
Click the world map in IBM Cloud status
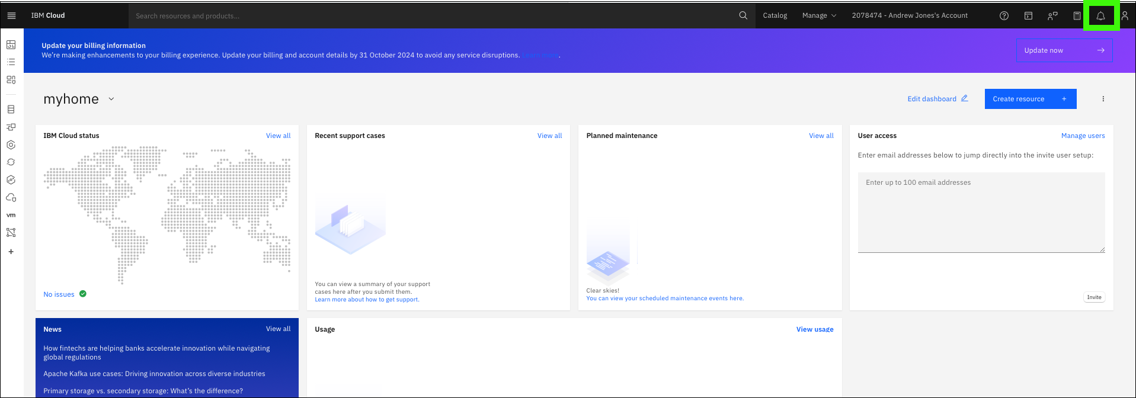[167, 214]
